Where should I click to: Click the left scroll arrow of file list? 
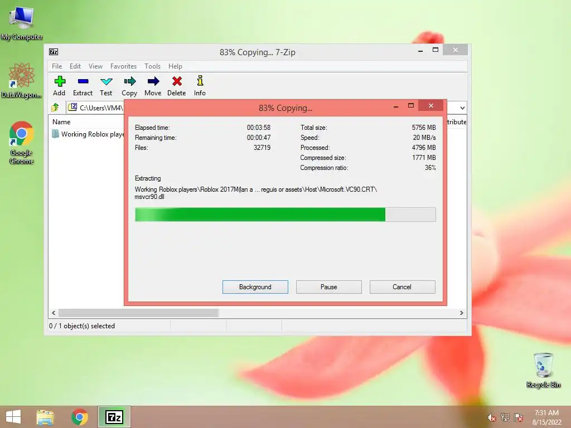tap(54, 313)
